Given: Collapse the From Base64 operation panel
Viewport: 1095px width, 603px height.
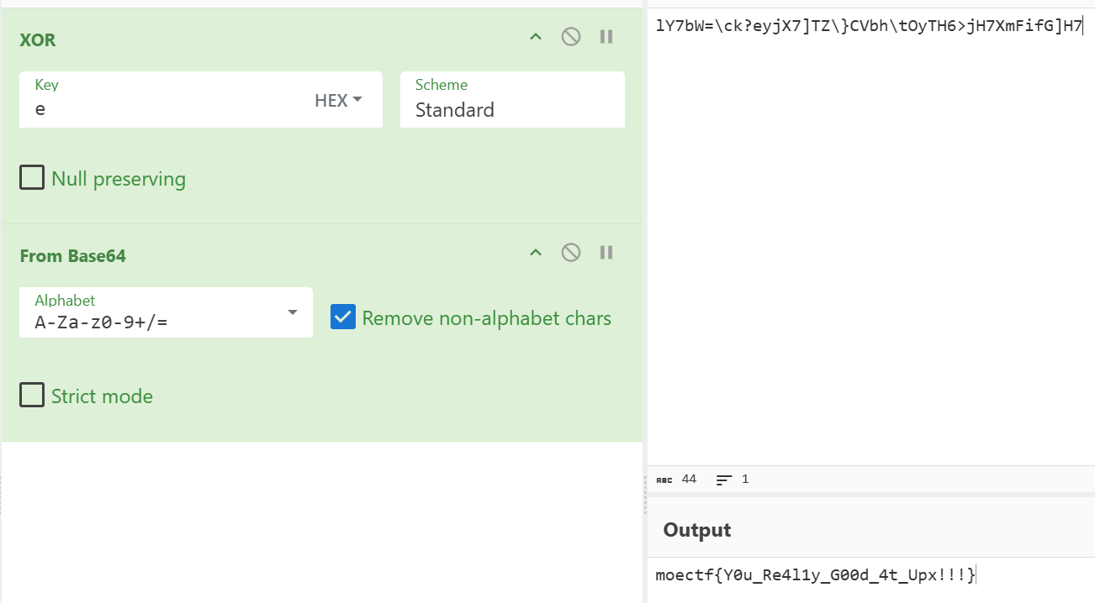Looking at the screenshot, I should (x=536, y=252).
